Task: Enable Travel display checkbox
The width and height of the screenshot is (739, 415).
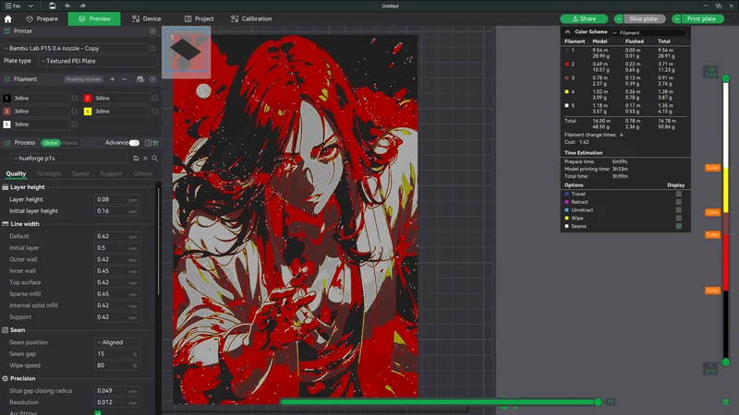Action: click(679, 194)
